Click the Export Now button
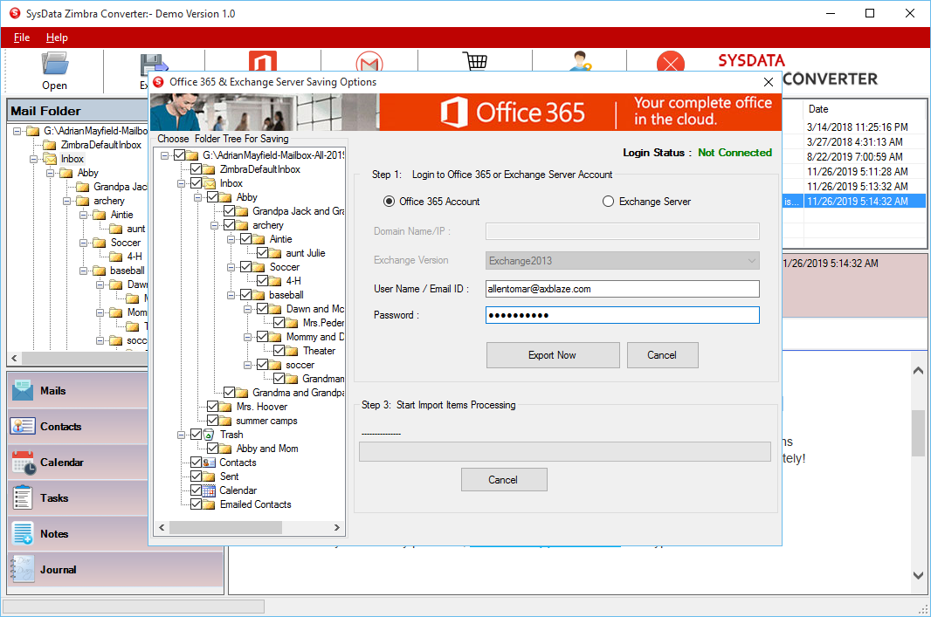Screen dimensions: 931x617 552,355
